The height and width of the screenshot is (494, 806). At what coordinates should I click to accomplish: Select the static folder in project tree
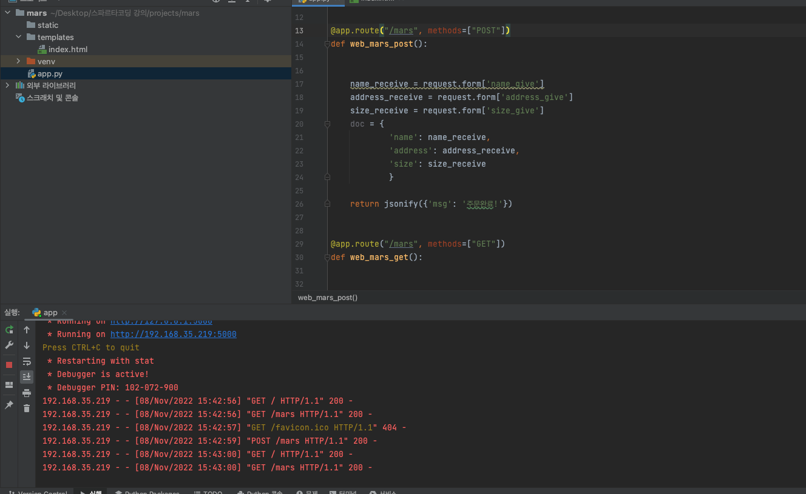(x=48, y=25)
